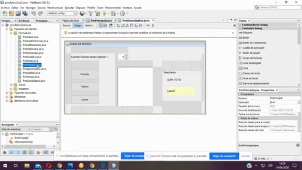Screen dimensions: 302x170
Task: Open File Explorer from the Windows taskbar
Action: 27,166
